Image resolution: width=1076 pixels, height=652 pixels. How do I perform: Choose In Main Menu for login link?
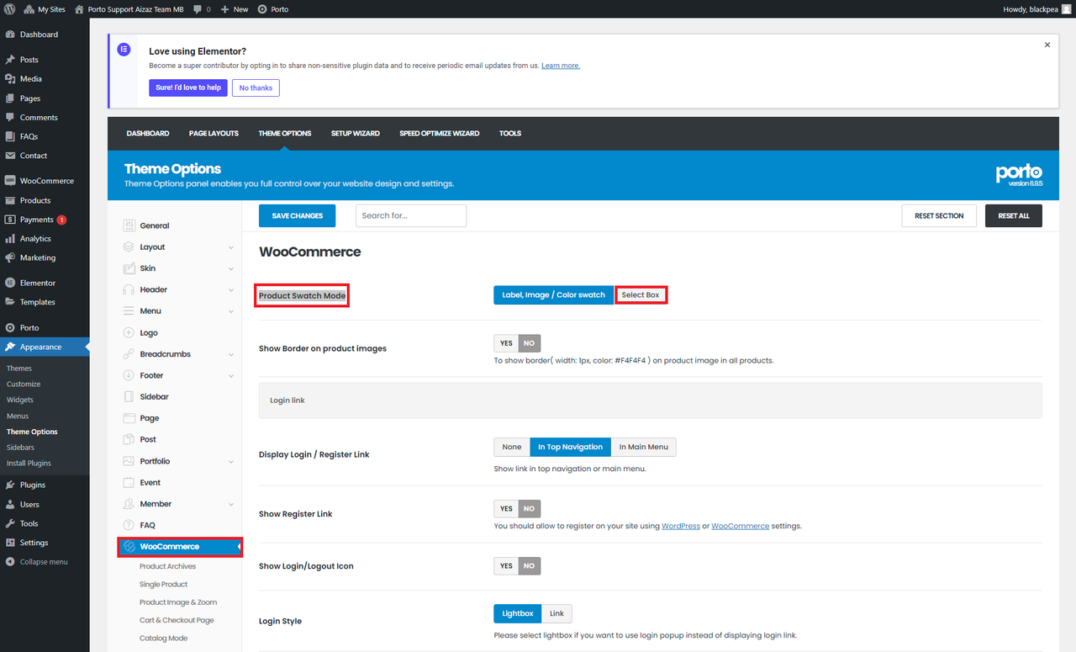644,448
